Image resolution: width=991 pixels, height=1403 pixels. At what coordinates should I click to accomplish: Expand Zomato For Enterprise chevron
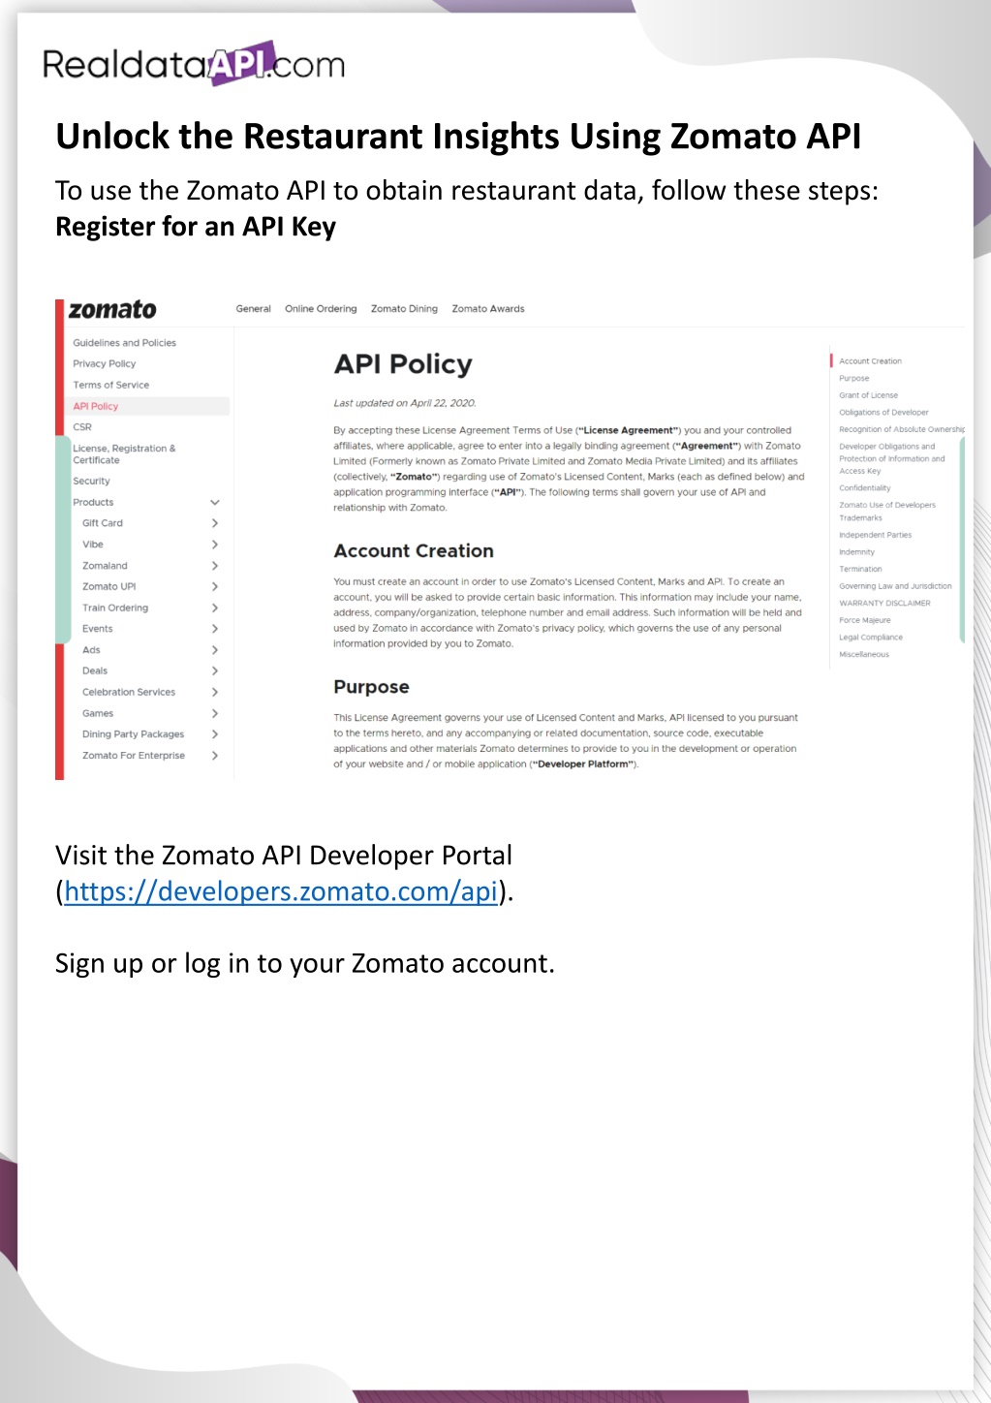(x=215, y=756)
